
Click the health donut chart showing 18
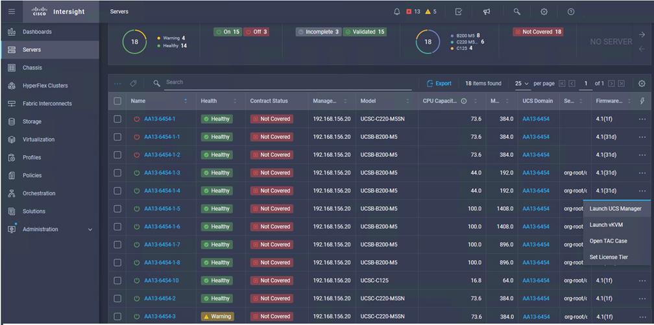click(134, 42)
